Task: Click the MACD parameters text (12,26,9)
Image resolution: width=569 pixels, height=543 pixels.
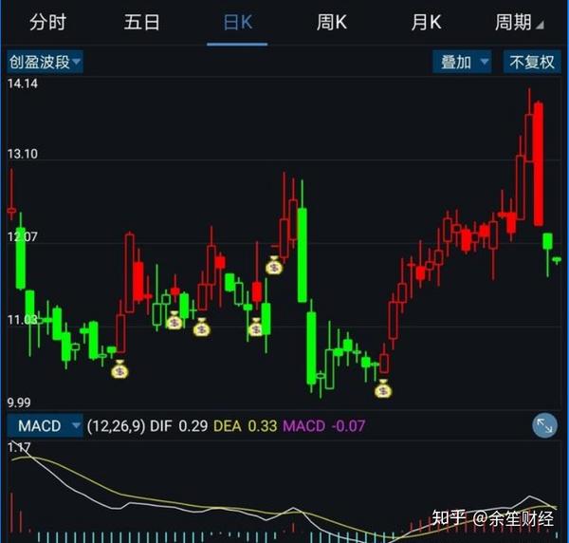Action: tap(116, 425)
